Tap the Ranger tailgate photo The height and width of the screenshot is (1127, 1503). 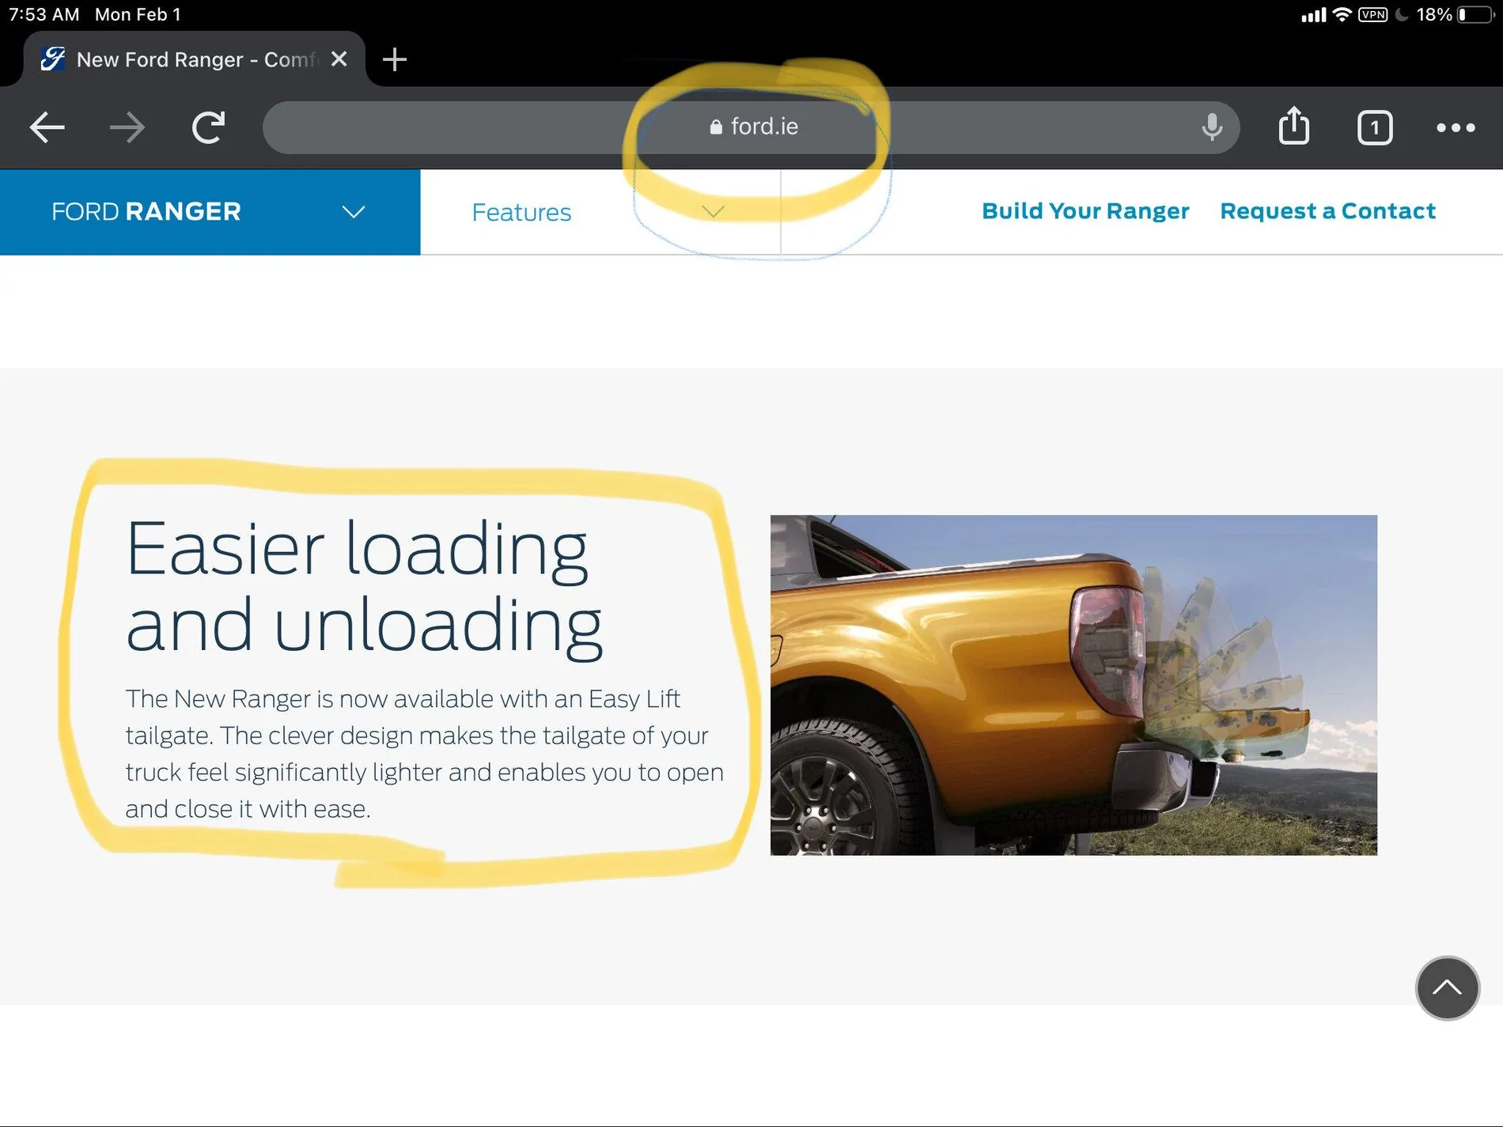[1073, 685]
